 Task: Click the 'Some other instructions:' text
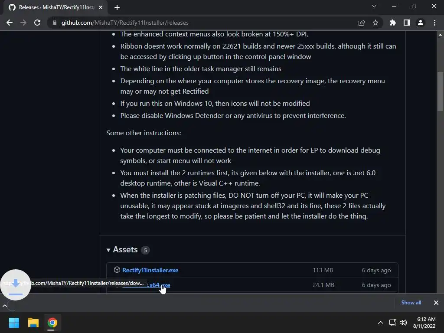[144, 133]
